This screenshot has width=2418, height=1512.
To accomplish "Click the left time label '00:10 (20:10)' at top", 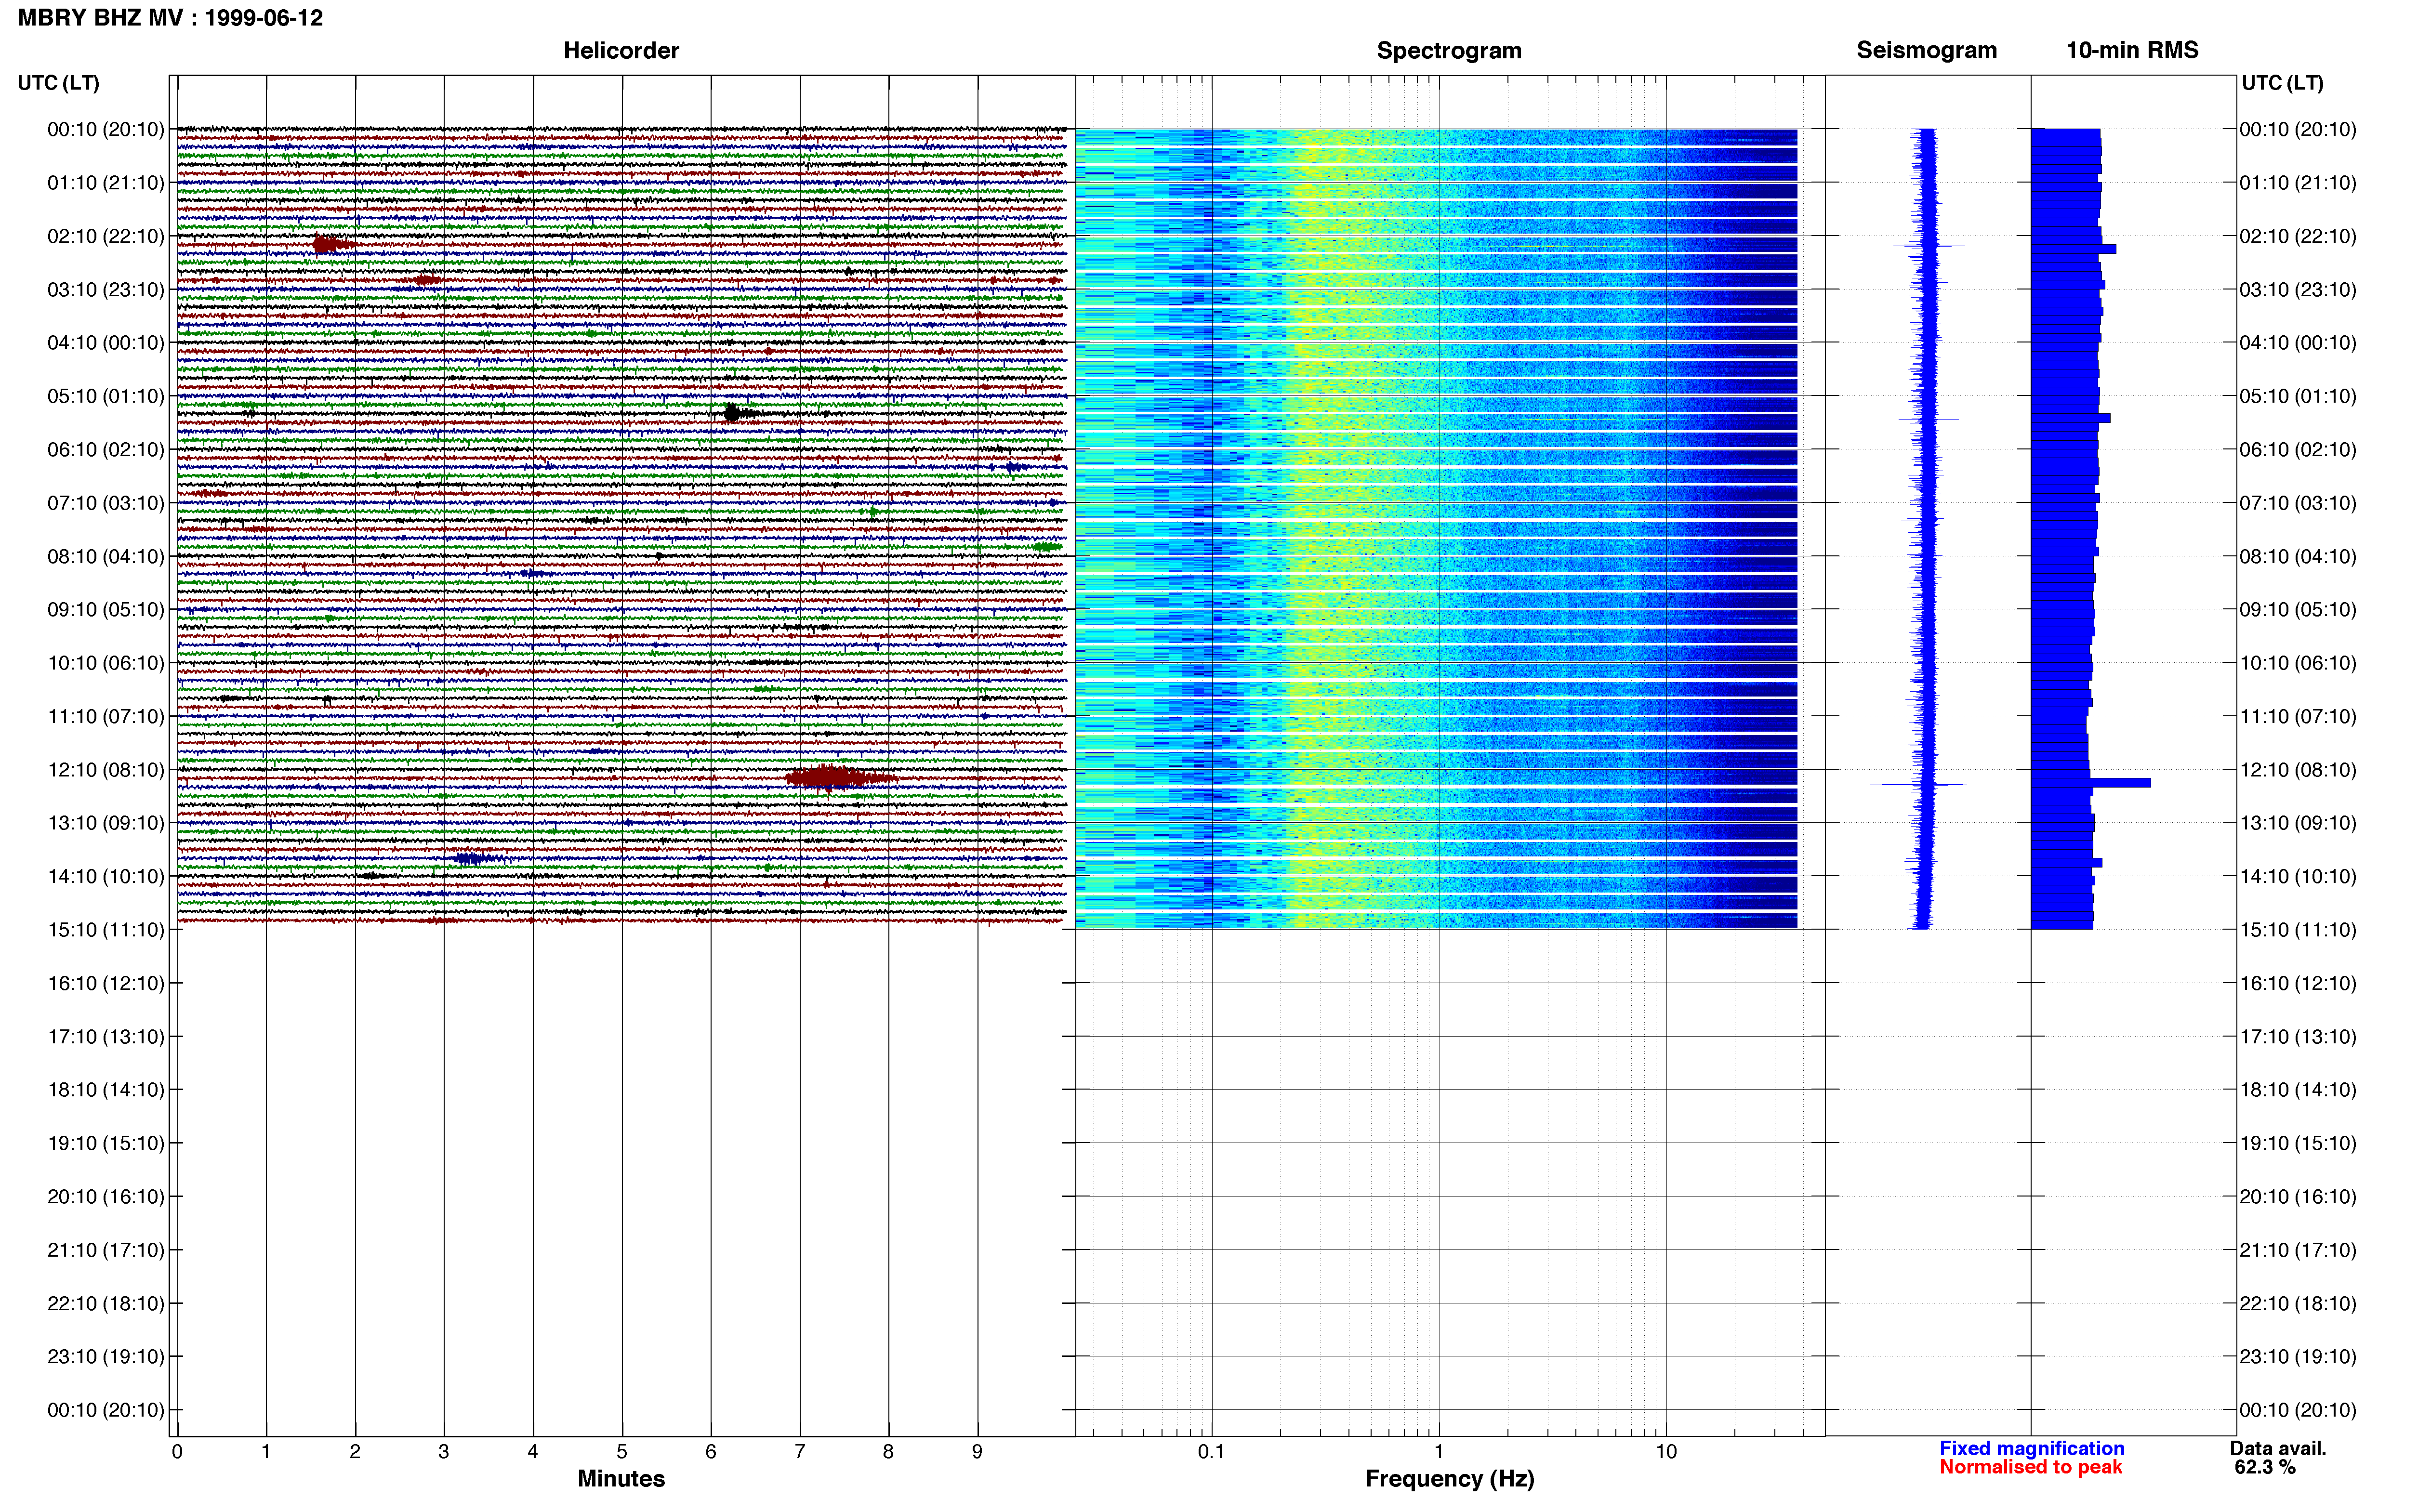I will (105, 129).
